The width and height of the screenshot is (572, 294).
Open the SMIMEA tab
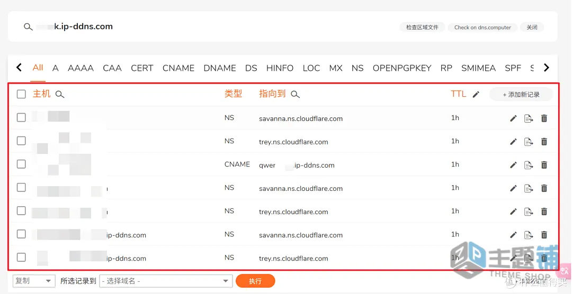(478, 68)
